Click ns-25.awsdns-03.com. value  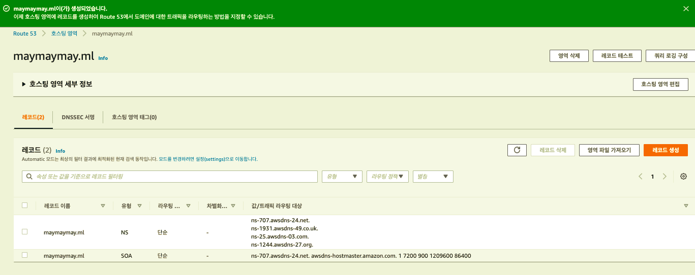click(x=280, y=236)
